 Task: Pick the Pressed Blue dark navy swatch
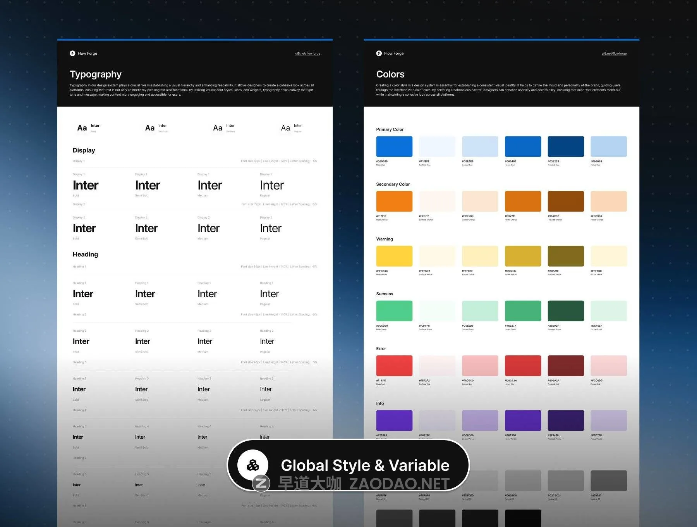[565, 146]
